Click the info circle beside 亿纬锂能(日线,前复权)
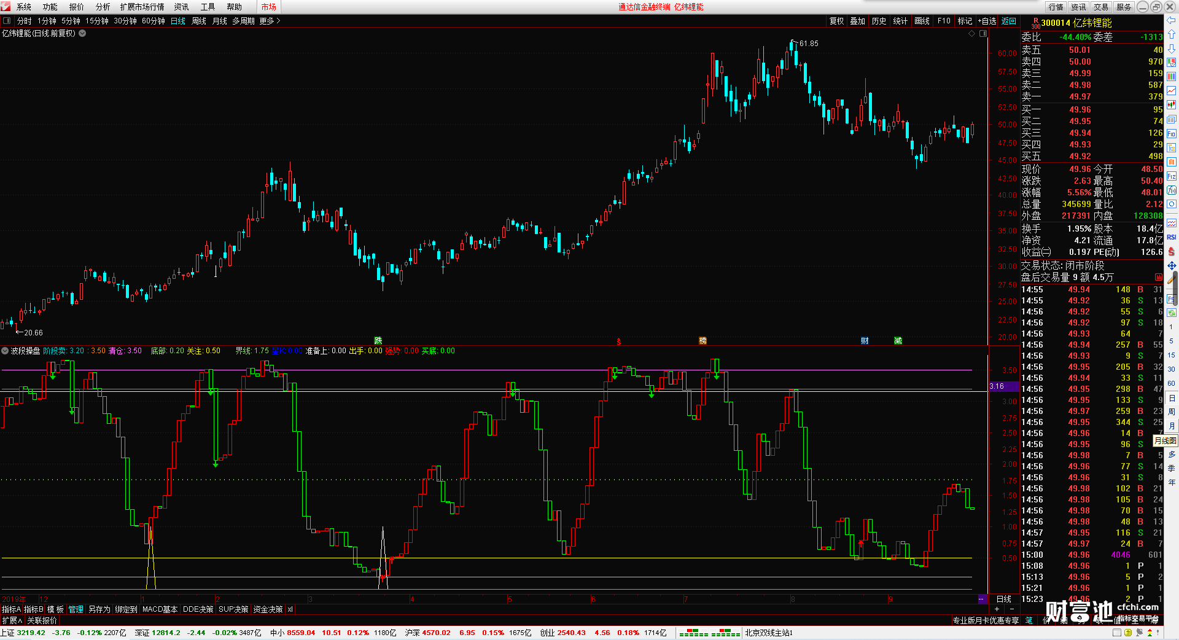This screenshot has width=1179, height=640. pyautogui.click(x=82, y=33)
